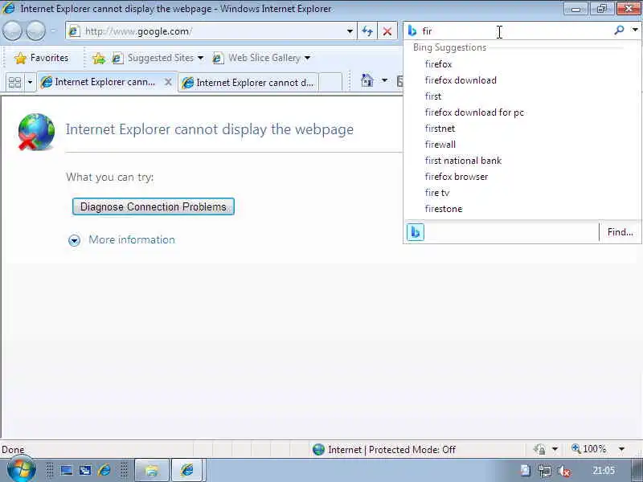Viewport: 643px width, 482px height.
Task: Select the 'firstnet' suggestion
Action: (522, 129)
